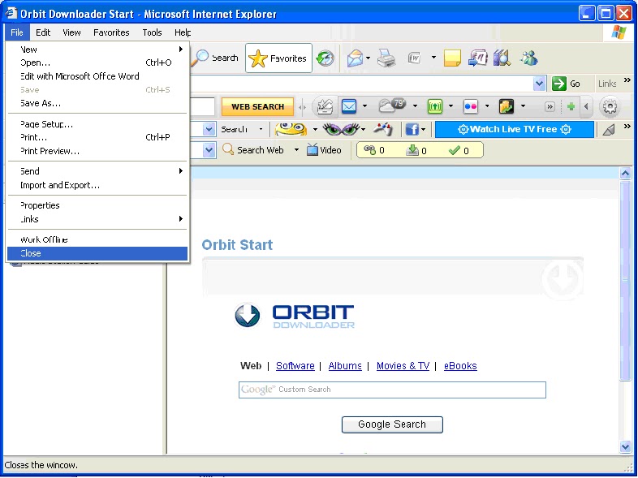Click the Search Web toolbar button
638x478 pixels.
[x=253, y=150]
